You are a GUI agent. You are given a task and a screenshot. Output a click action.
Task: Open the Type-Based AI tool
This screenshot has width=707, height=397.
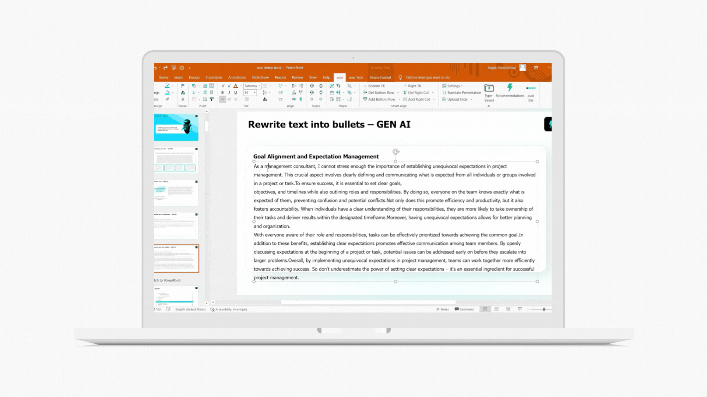point(489,89)
